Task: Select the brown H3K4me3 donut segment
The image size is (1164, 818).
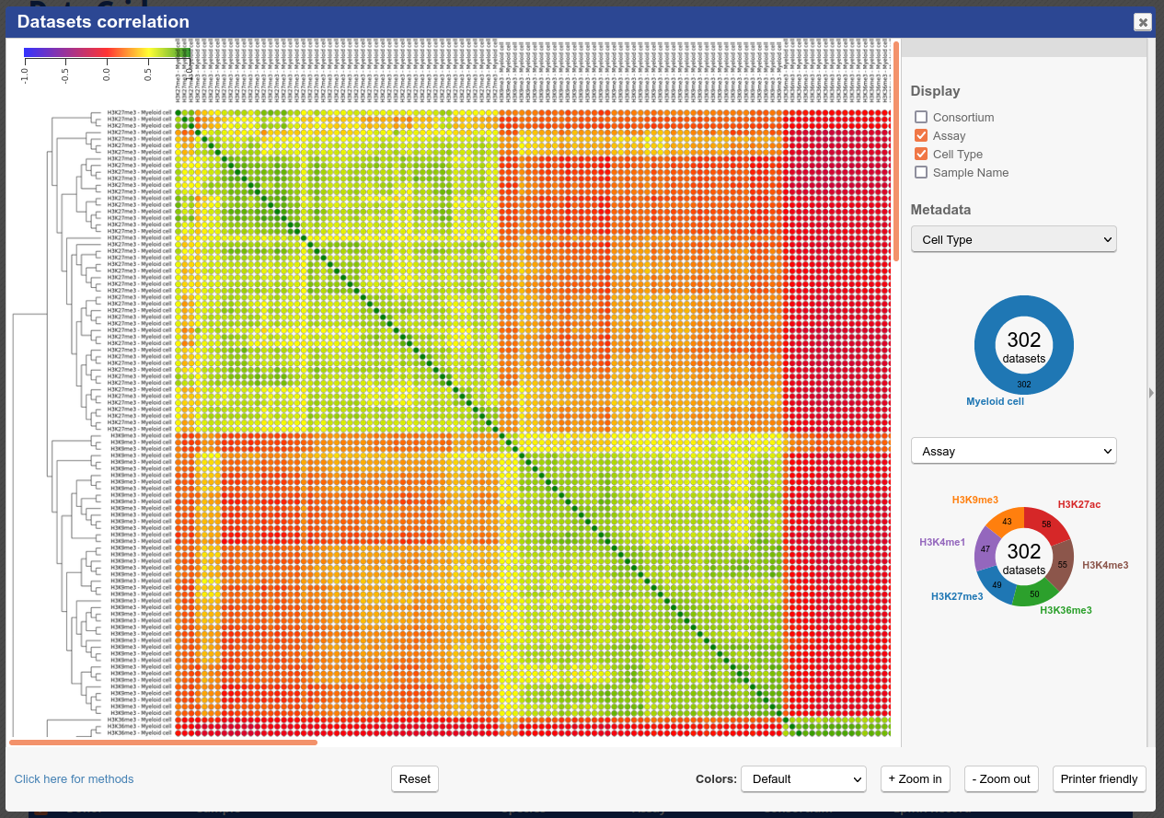Action: pyautogui.click(x=1063, y=563)
